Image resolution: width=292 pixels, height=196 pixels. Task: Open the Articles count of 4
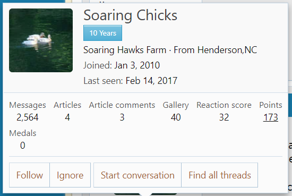67,117
